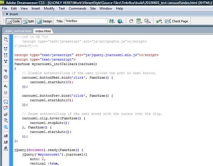Click the Remove Comment icon

(6, 108)
